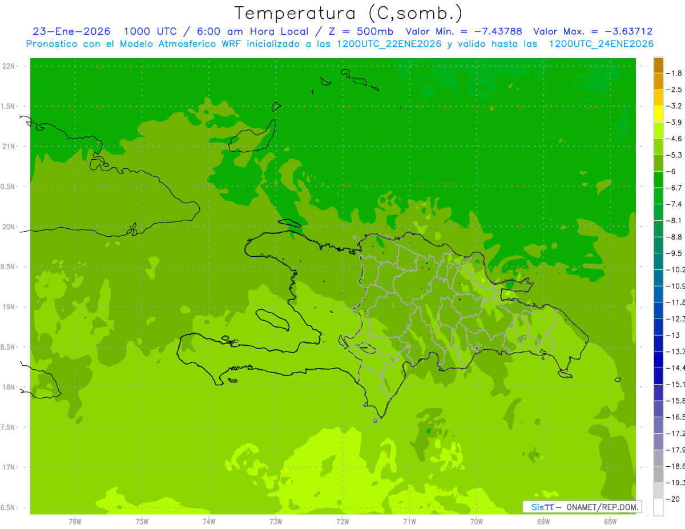
Task: Click the 18N latitude label
Action: (x=9, y=387)
